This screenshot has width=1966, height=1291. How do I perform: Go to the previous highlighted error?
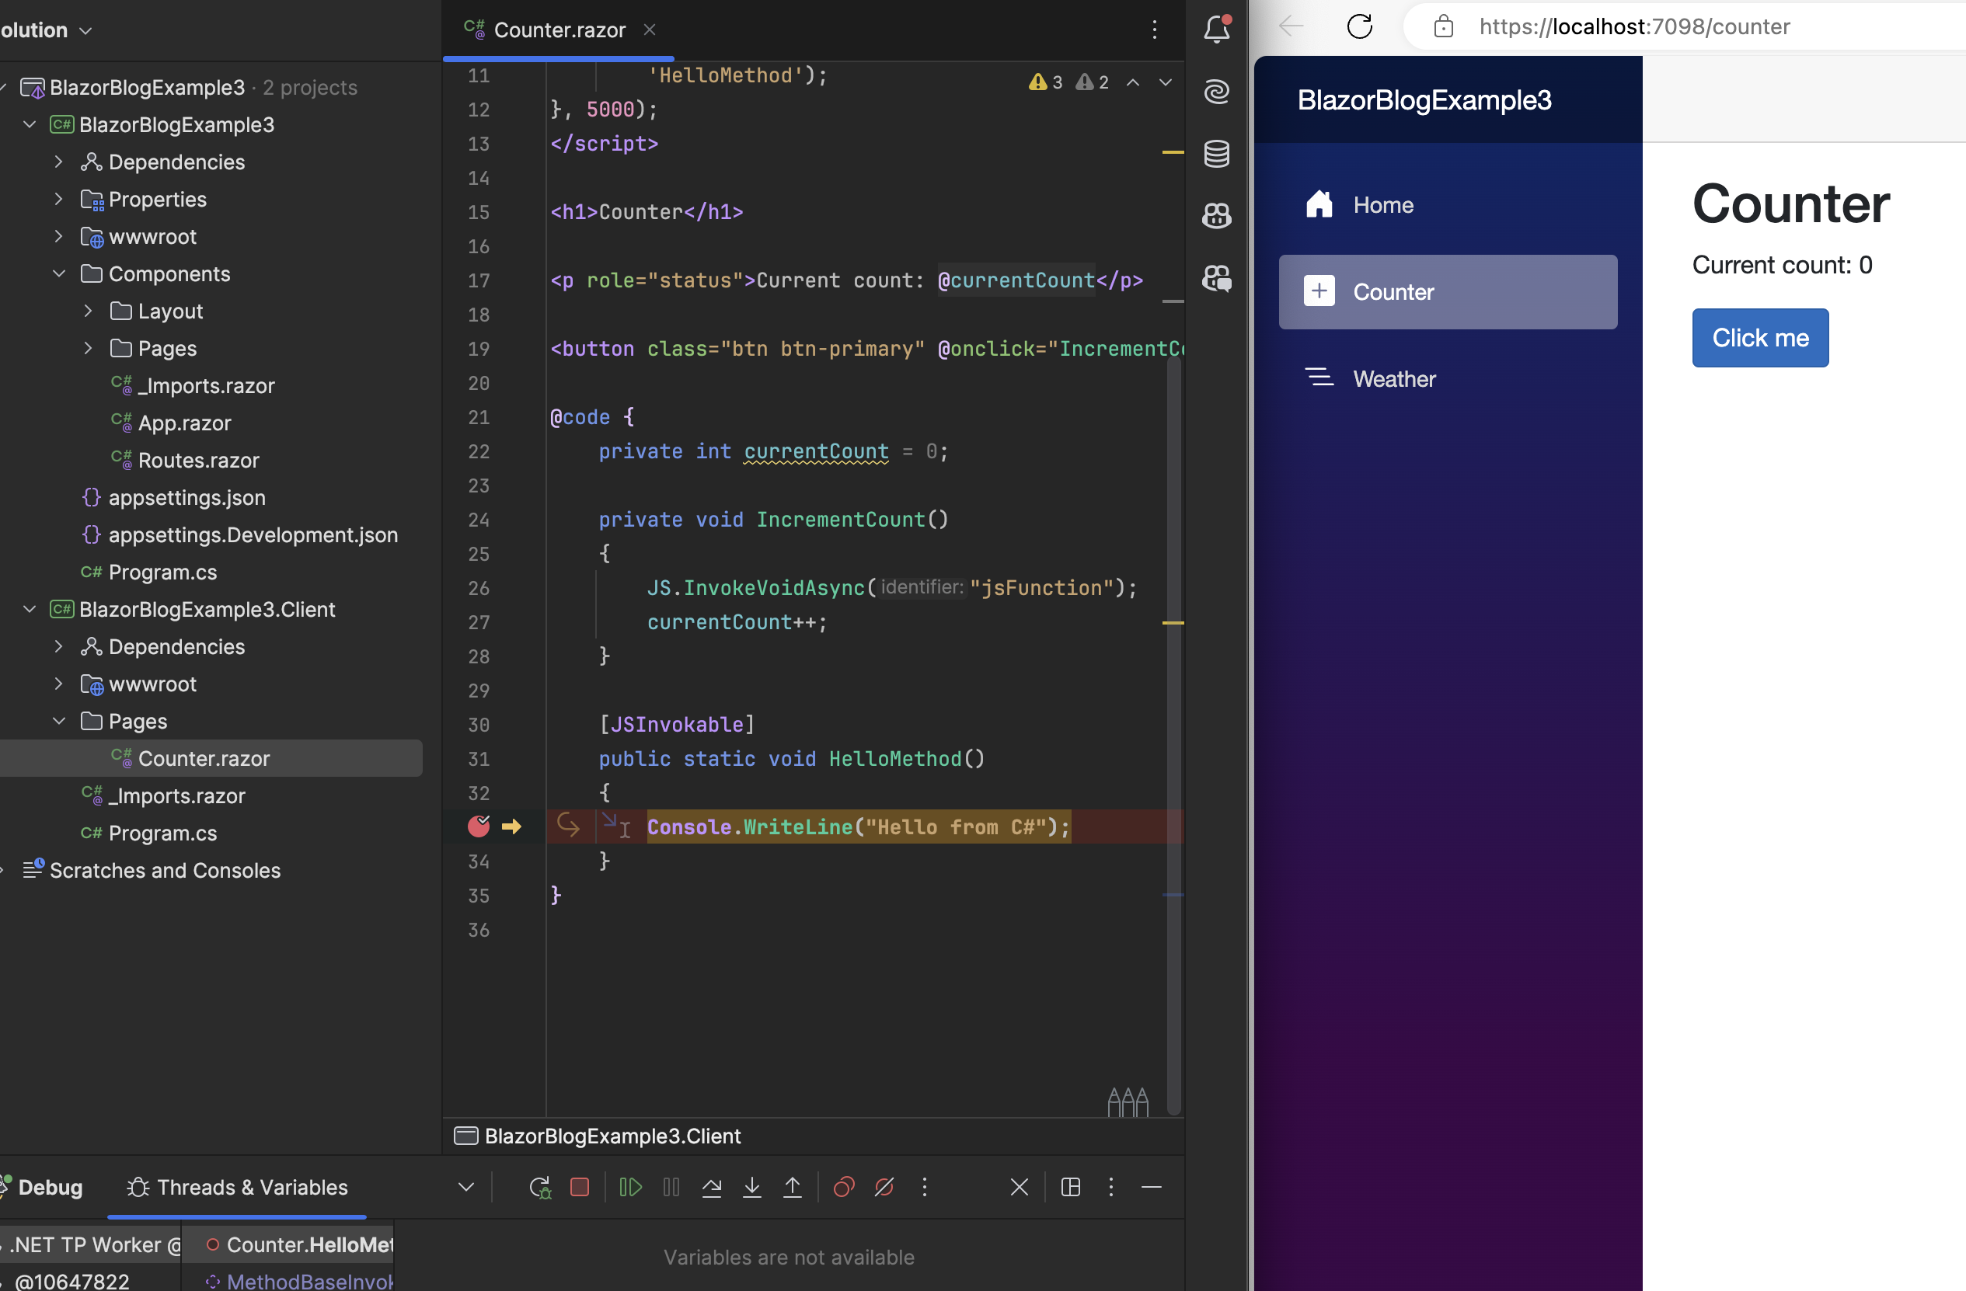click(x=1133, y=82)
